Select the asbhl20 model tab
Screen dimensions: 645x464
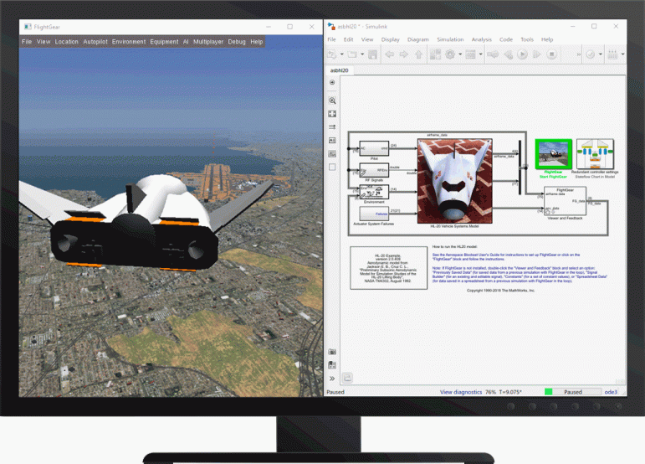click(x=340, y=70)
